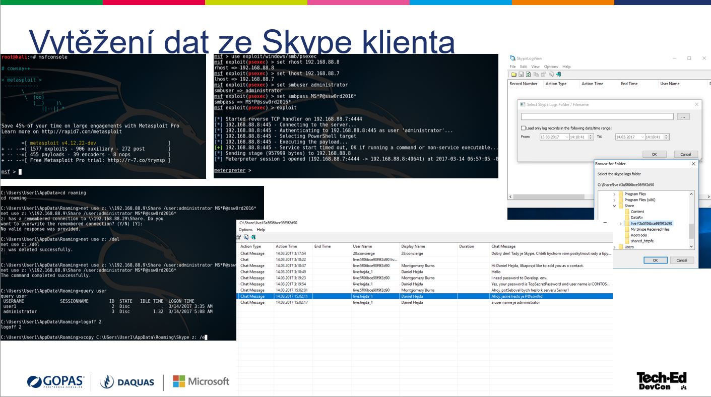Expand the Program Files folder node
This screenshot has width=711, height=397.
coord(614,194)
